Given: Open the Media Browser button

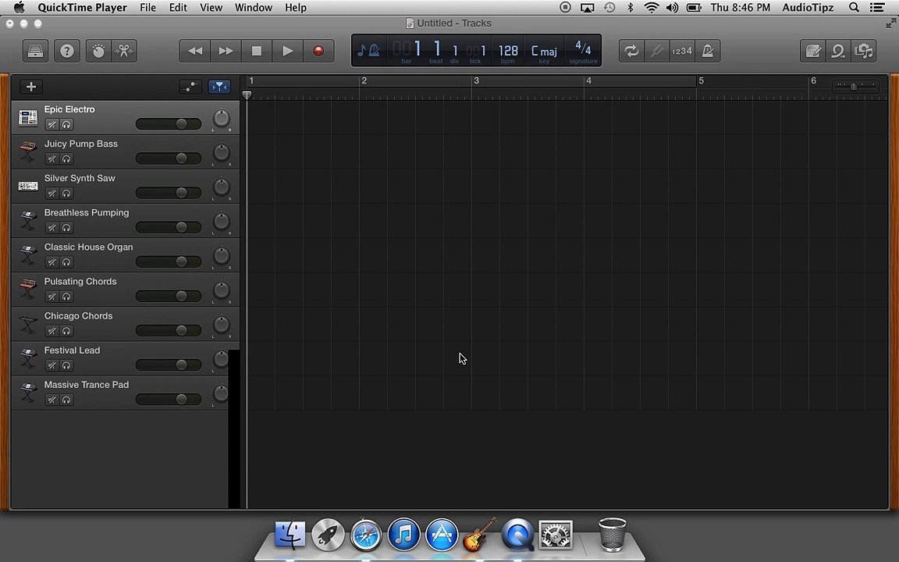Looking at the screenshot, I should click(863, 51).
